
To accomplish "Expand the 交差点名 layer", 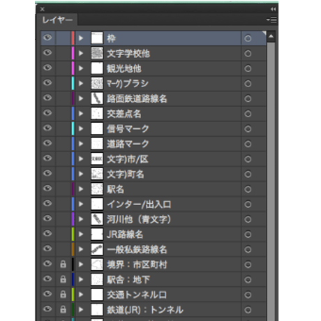I will point(81,114).
